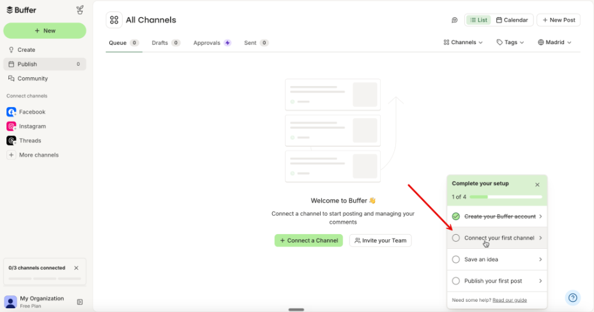Open My Organization Free Plan account
Screen dimensions: 594x312
coord(42,302)
